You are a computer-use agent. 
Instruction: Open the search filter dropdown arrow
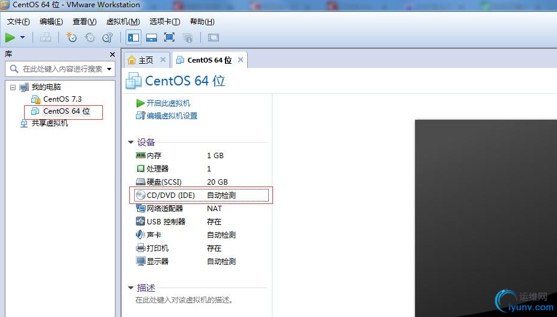click(109, 69)
